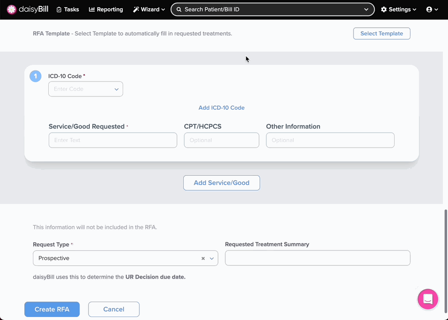Click the Add ICD-10 Code link
This screenshot has height=320, width=448.
click(221, 108)
